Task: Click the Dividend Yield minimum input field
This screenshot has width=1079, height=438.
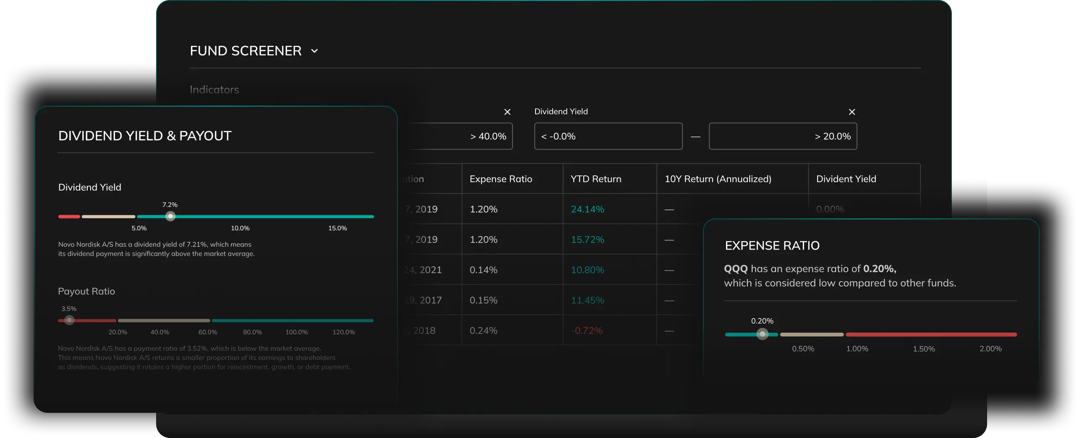Action: [608, 136]
